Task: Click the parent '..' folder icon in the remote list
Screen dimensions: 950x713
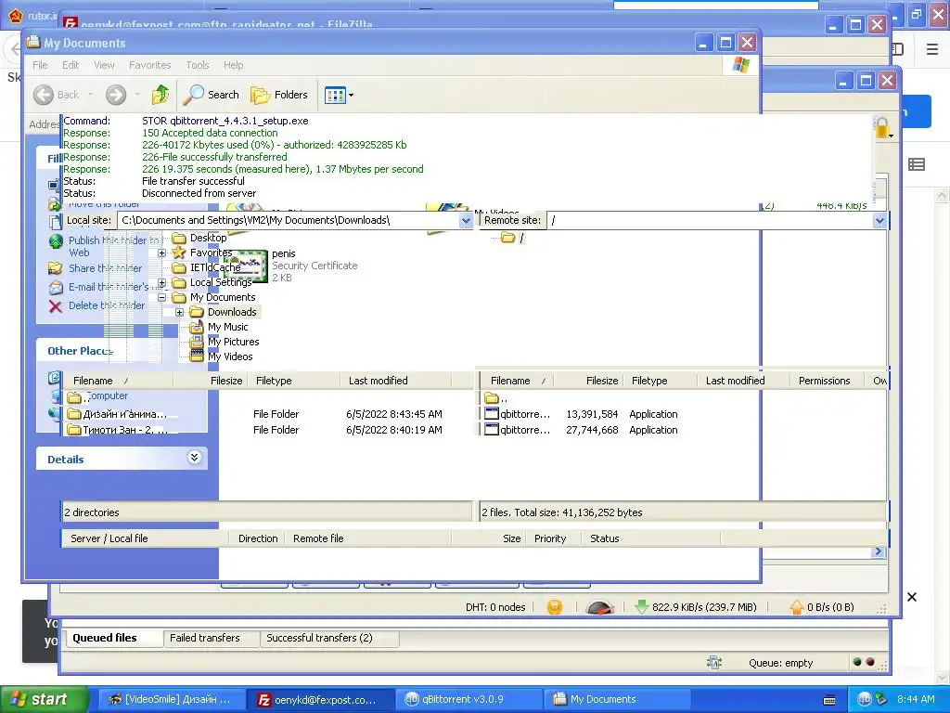Action: 492,398
